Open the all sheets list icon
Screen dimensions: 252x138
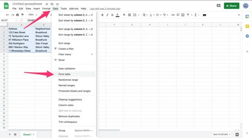point(15,134)
